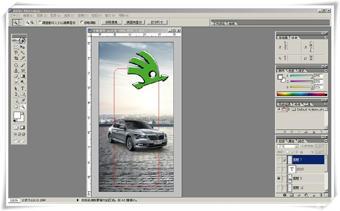This screenshot has width=340, height=211.
Task: Select the Lasso tool
Action: click(16, 52)
